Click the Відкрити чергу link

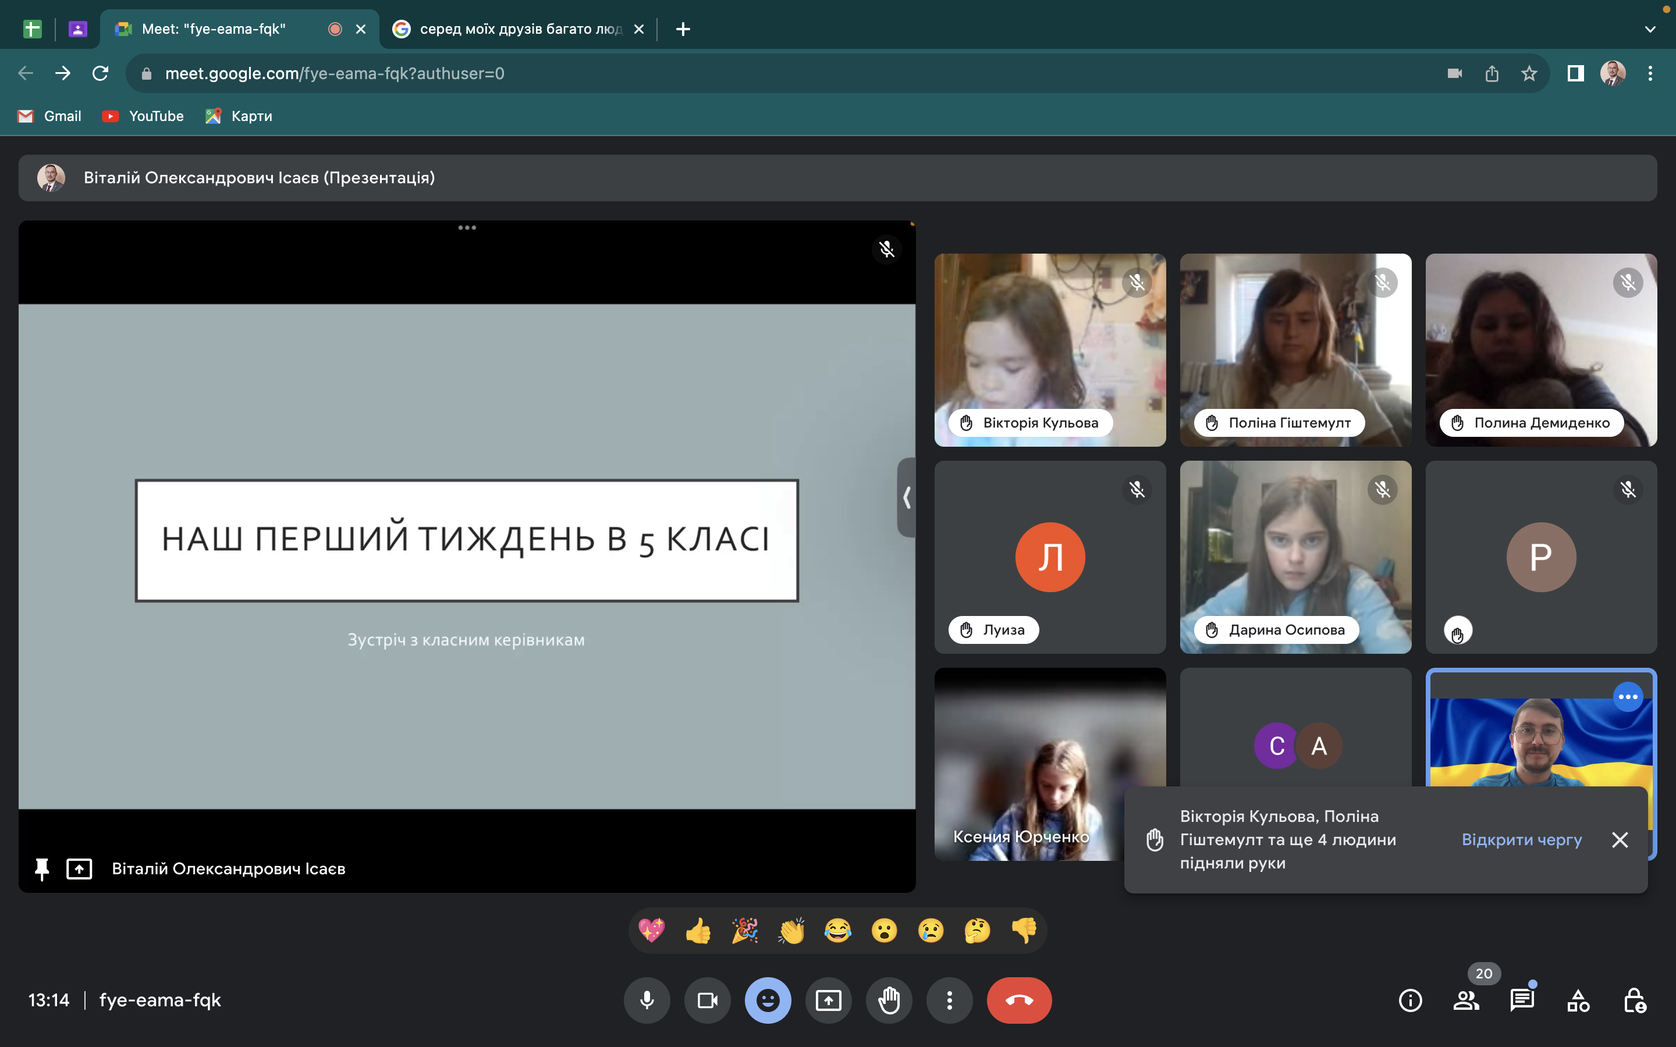[1521, 839]
